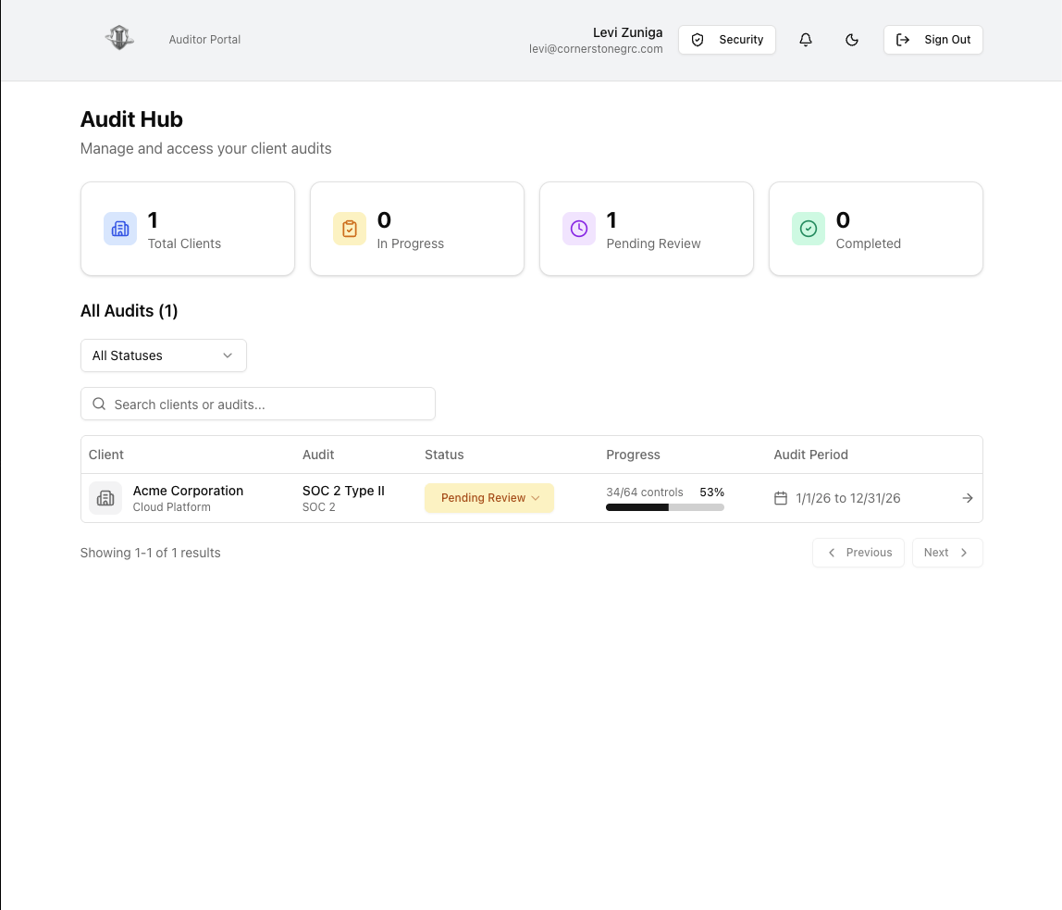The image size is (1062, 910).
Task: Click the Client column header
Action: pyautogui.click(x=106, y=455)
